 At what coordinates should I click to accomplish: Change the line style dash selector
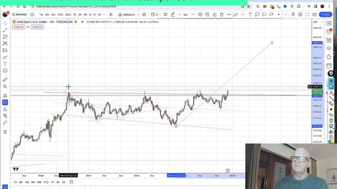[193, 15]
